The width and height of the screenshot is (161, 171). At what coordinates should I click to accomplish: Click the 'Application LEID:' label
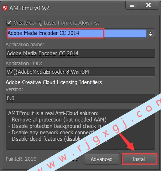pos(24,63)
